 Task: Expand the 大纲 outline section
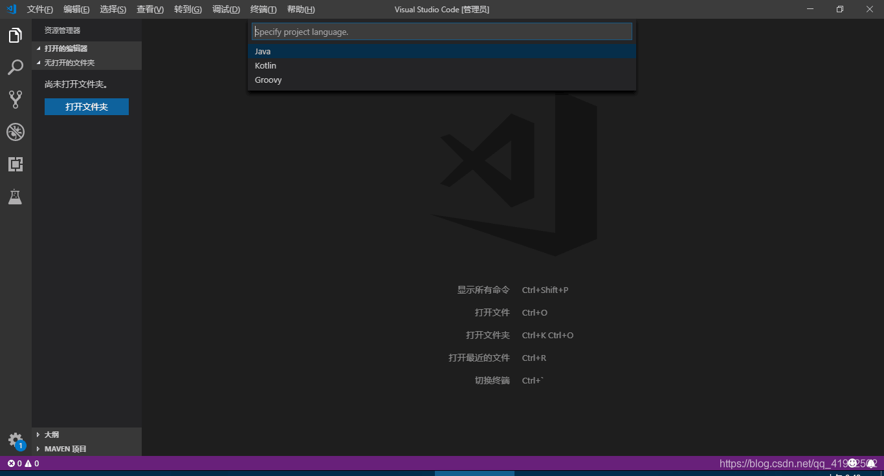(x=87, y=435)
